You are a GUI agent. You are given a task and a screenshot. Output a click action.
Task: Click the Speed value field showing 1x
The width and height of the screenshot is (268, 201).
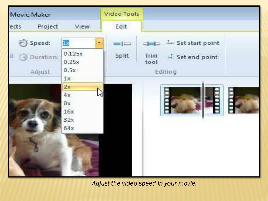[79, 43]
